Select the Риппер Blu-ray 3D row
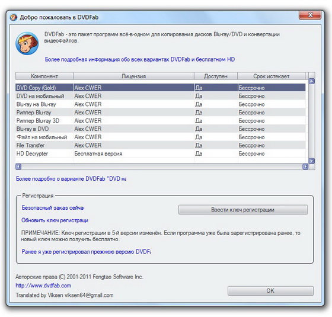 160,121
